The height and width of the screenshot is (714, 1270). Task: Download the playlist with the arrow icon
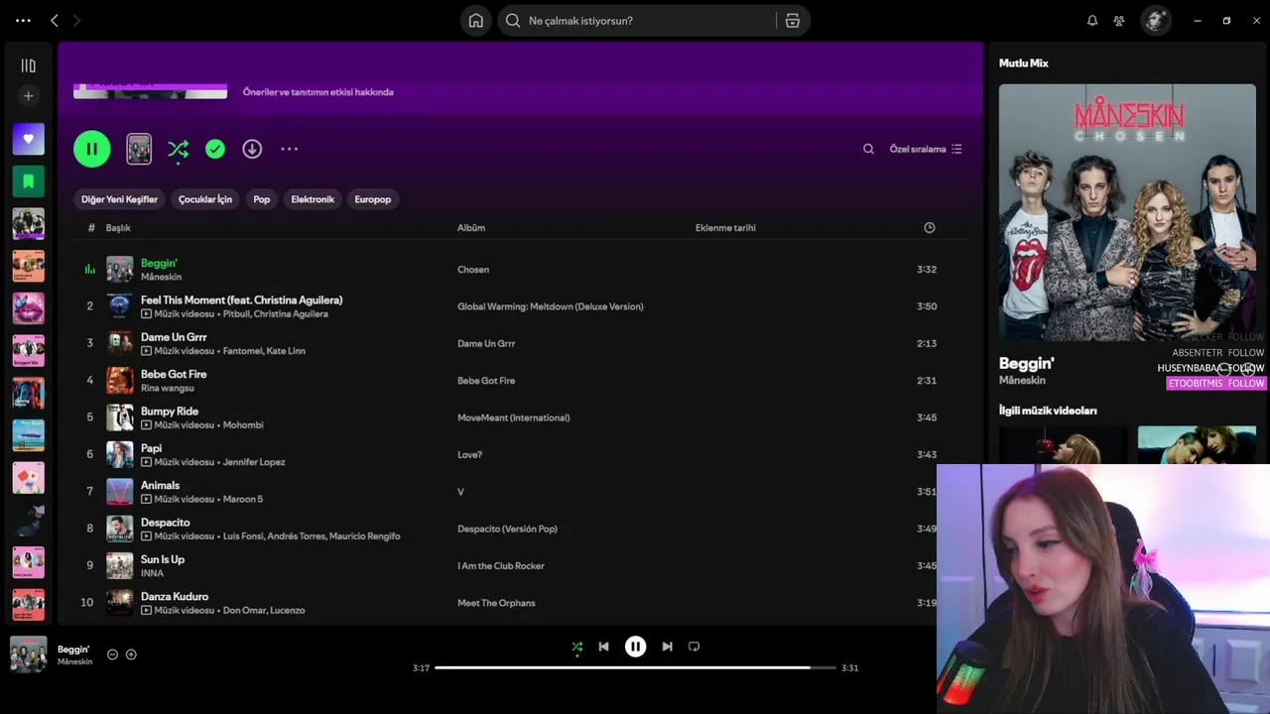(x=252, y=149)
